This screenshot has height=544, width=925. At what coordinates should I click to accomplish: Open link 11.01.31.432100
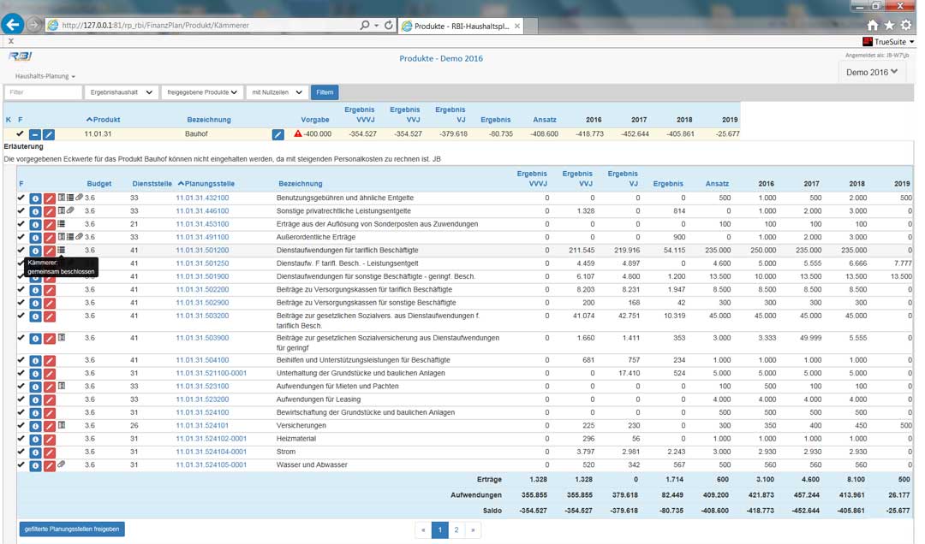coord(202,198)
